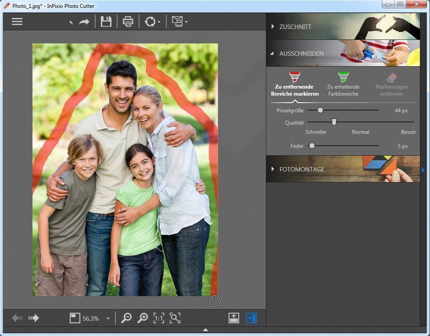Go to next image arrow
This screenshot has height=336, width=430.
click(34, 318)
